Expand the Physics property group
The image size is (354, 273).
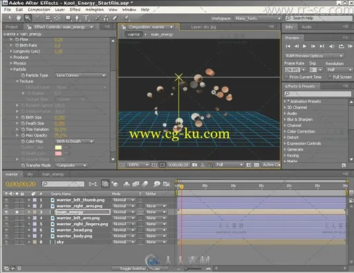(x=11, y=63)
